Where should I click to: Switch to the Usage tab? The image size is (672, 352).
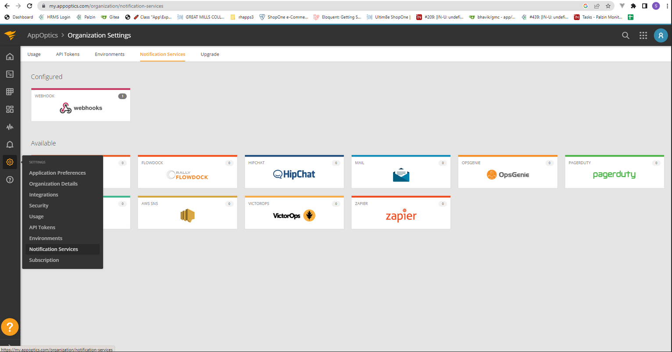coord(34,54)
